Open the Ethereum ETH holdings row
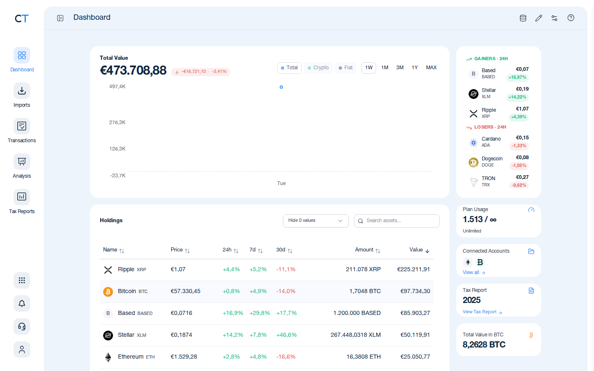This screenshot has width=594, height=371. 266,357
